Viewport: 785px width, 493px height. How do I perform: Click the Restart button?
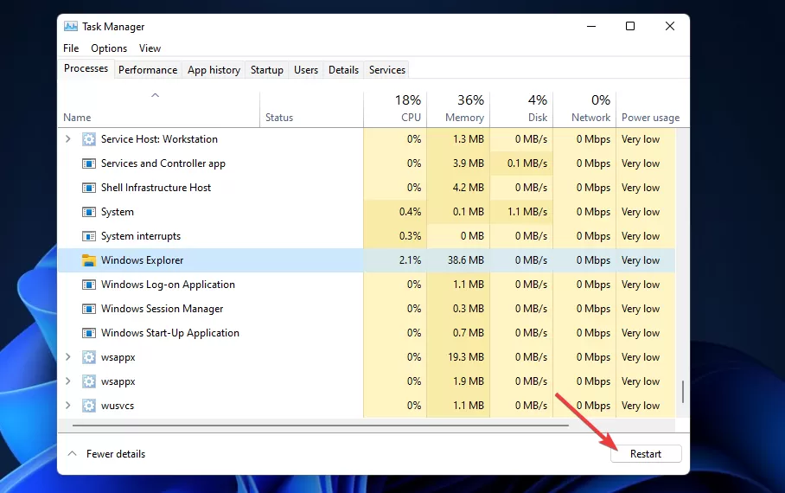tap(646, 454)
